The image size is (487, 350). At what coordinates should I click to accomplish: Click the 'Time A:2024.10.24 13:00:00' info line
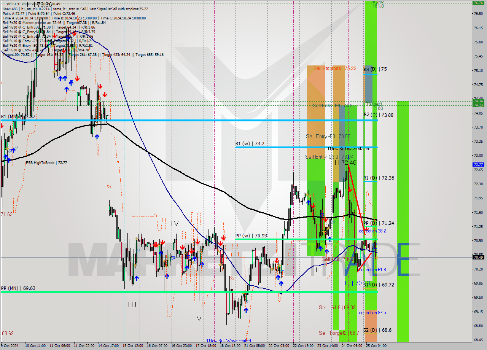[x=74, y=18]
